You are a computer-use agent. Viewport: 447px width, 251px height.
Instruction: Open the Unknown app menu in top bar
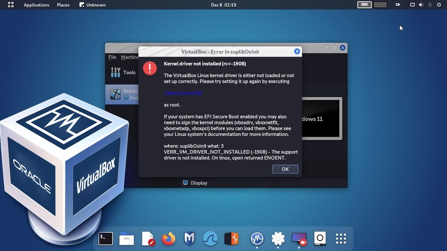coord(92,5)
